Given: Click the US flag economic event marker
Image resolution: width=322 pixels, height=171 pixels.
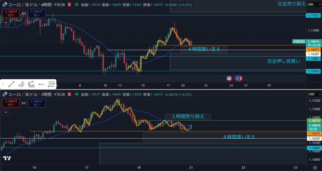Looking at the screenshot, I should click(x=229, y=78).
